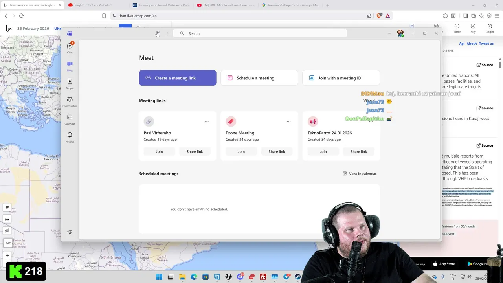The image size is (503, 283).
Task: Switch to the Finnair news browser tab
Action: coord(161,5)
